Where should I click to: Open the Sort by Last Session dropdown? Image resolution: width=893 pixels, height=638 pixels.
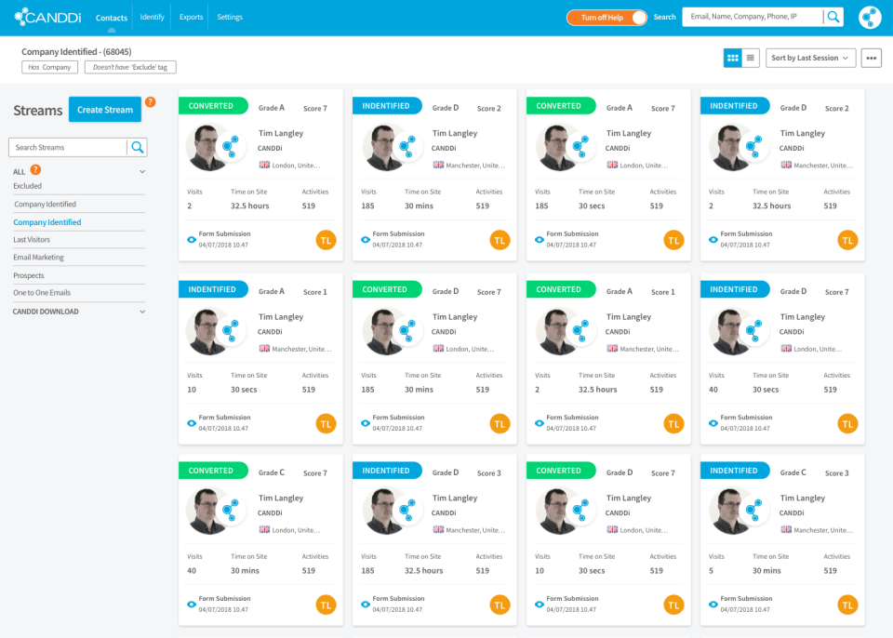coord(810,58)
